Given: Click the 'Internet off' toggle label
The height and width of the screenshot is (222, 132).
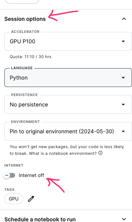Looking at the screenshot, I should (x=31, y=175).
